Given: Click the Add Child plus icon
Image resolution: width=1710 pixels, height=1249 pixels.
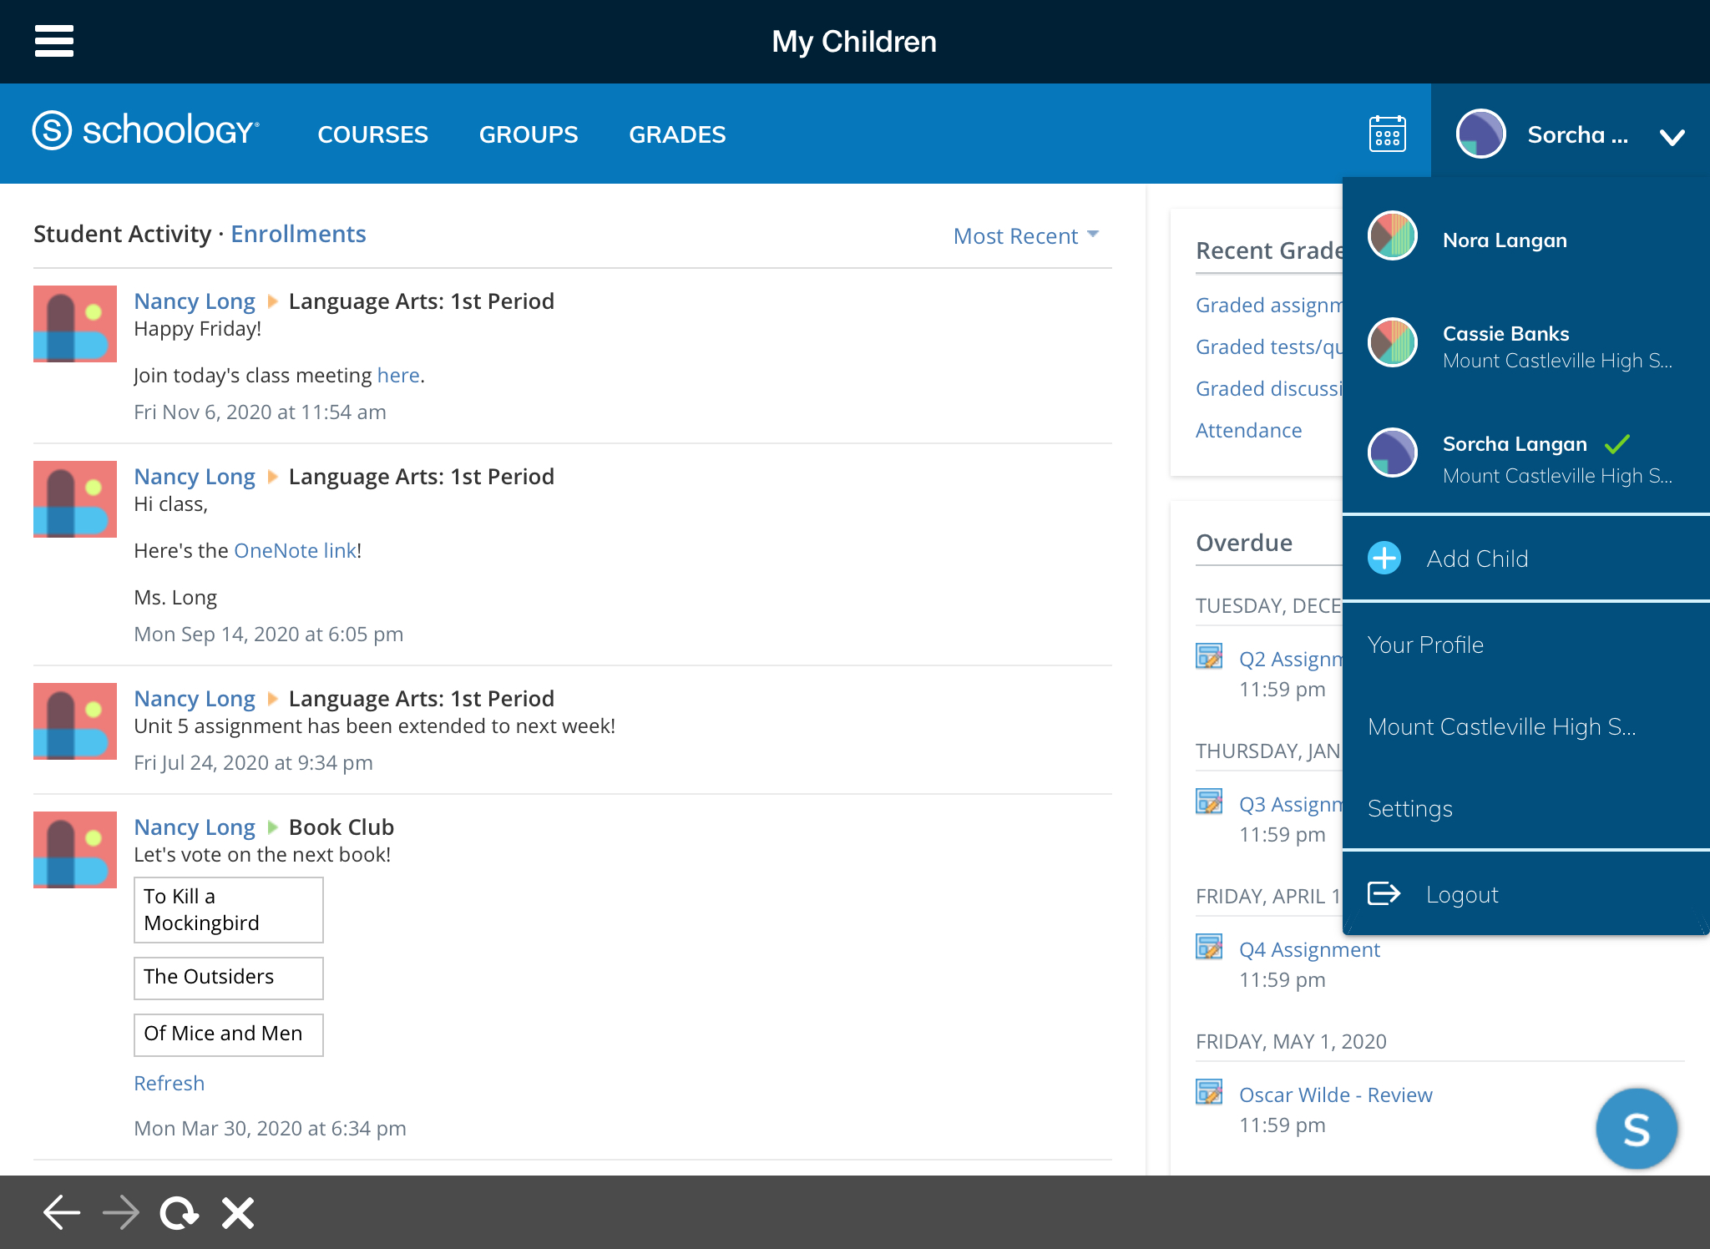Looking at the screenshot, I should 1384,558.
